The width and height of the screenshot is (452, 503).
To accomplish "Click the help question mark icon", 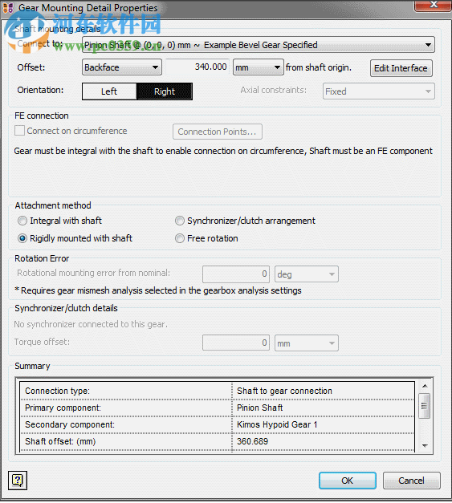I will pos(18,481).
